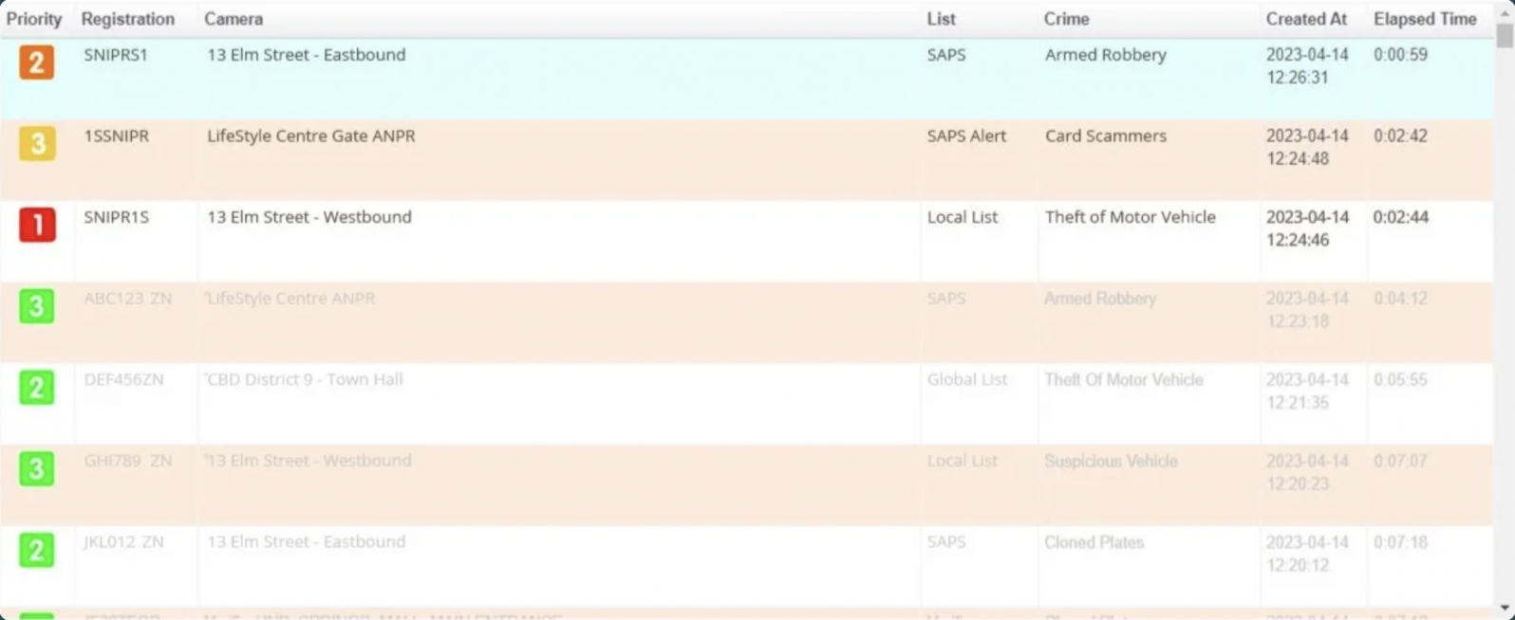Click '13 Elm Street - Westbound' in SNIPR1S row
1515x620 pixels.
point(309,217)
